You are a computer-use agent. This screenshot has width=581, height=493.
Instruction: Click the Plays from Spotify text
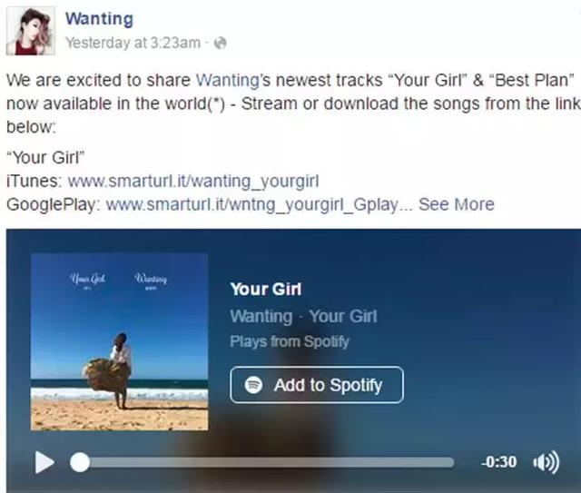click(x=290, y=341)
